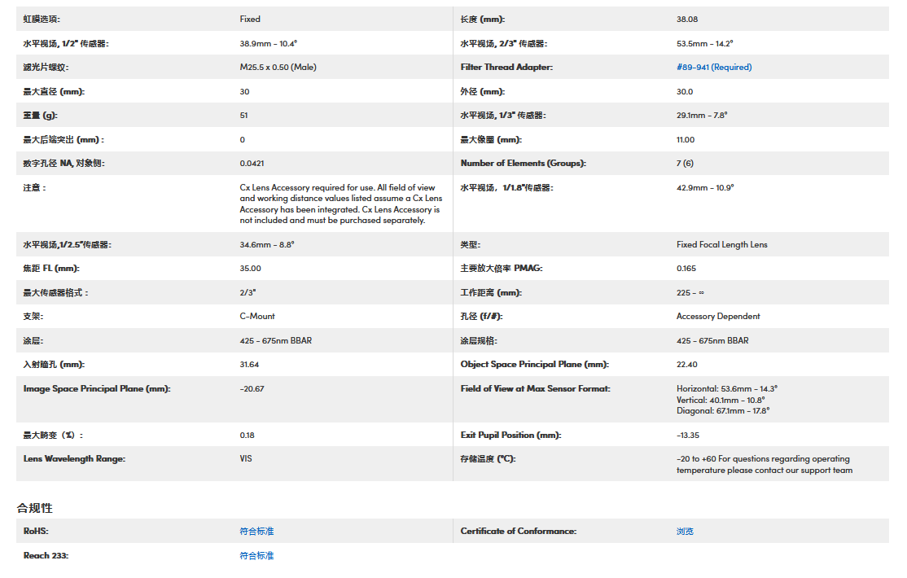Screen dimensions: 907x578
Task: Click the Number of Elements (Groups) label
Action: point(523,163)
